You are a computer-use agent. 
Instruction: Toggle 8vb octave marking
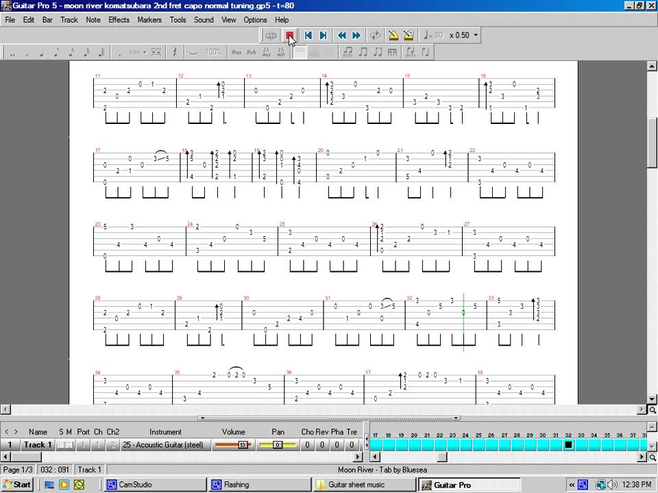[251, 53]
